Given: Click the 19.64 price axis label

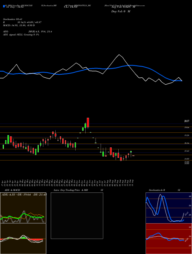Looking at the screenshot, I should coord(187,128).
